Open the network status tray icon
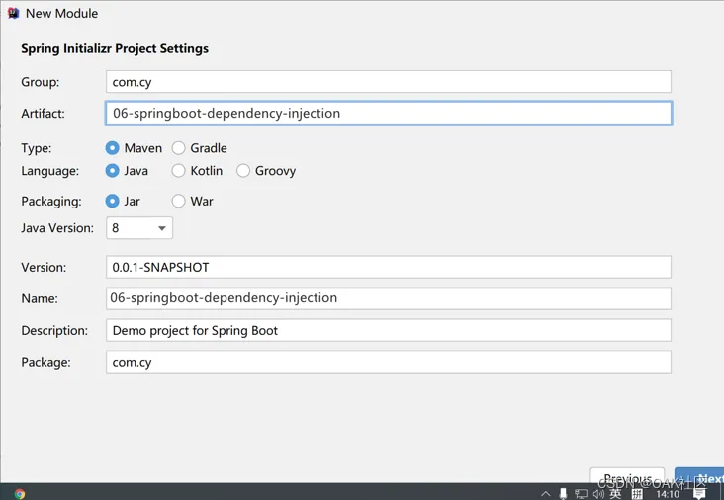 [x=581, y=493]
